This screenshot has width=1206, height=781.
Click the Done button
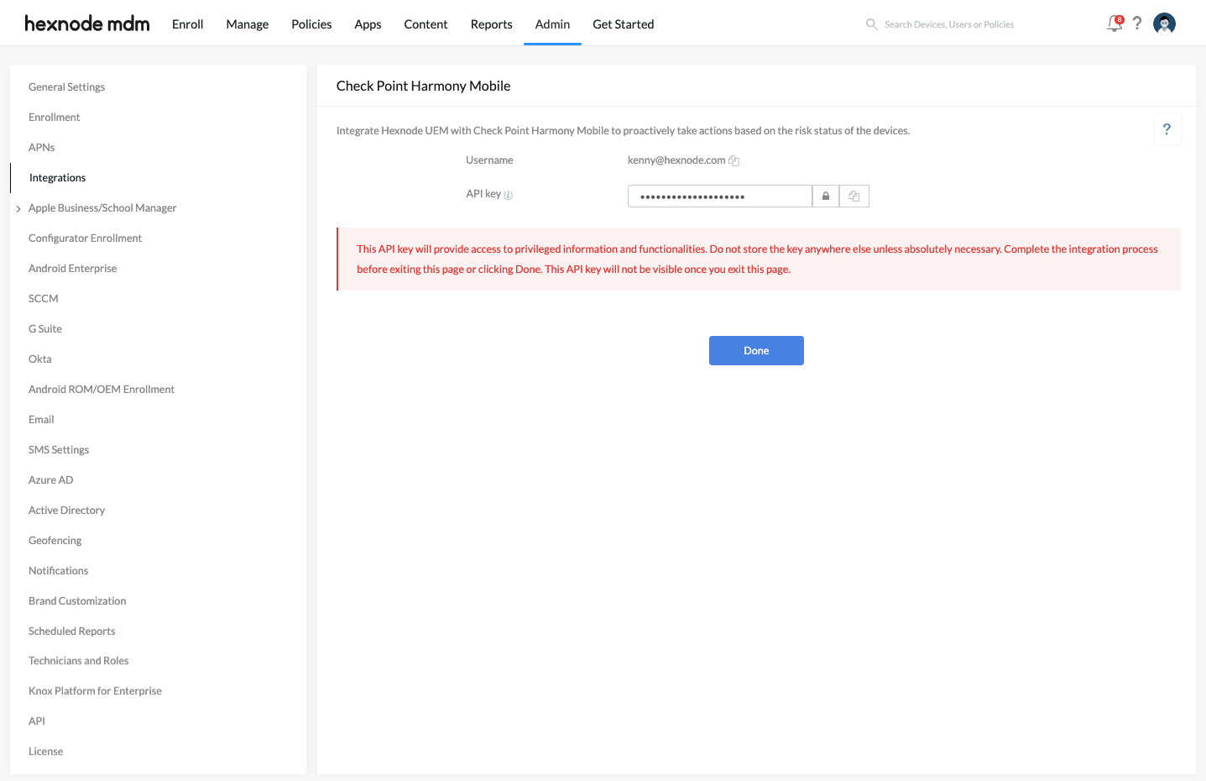coord(756,351)
